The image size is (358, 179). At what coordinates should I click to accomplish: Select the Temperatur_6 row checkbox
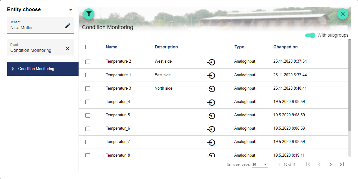pos(88,129)
